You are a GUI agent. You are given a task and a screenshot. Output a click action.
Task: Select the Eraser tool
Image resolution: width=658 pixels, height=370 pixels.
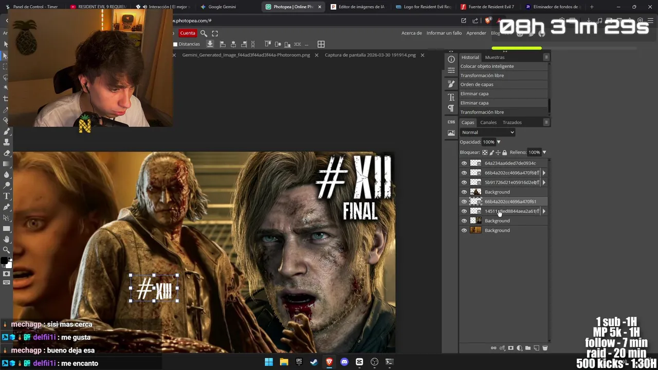[x=6, y=153]
